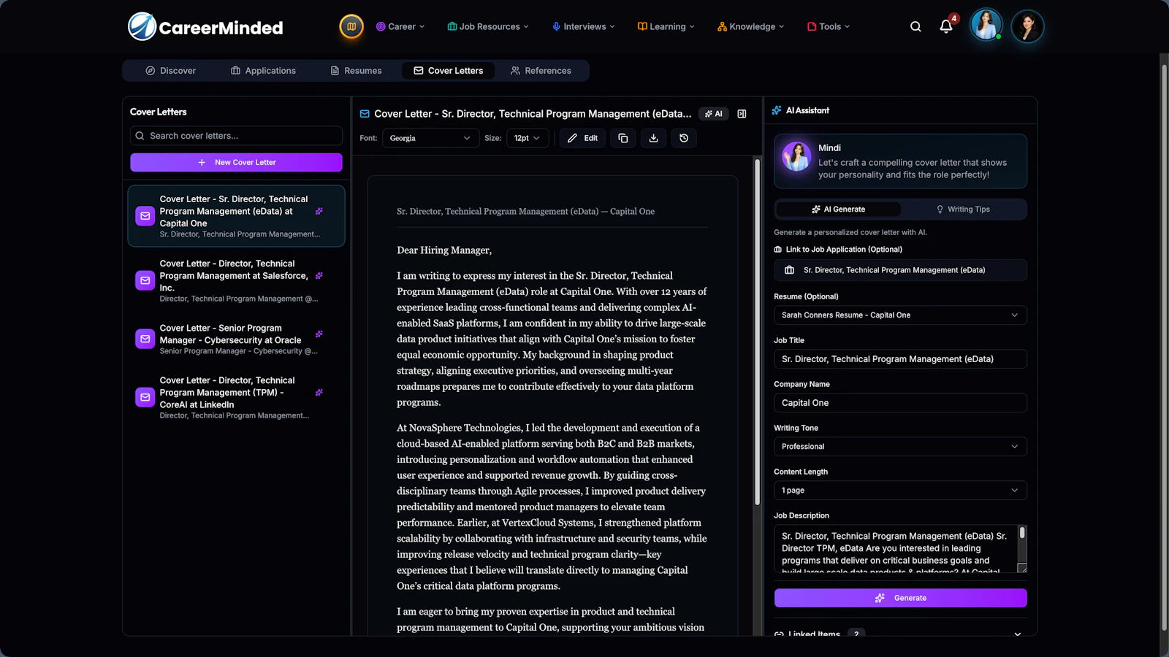Open the Writing Tone dropdown
The width and height of the screenshot is (1169, 657).
point(900,447)
